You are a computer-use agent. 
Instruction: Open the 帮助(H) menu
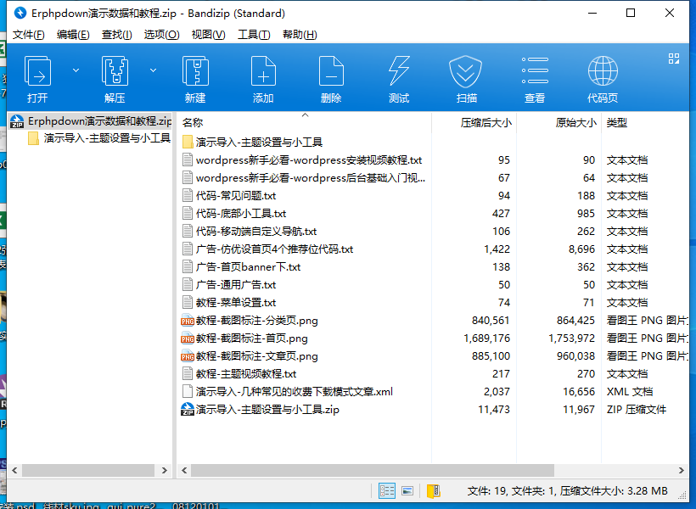pyautogui.click(x=300, y=35)
